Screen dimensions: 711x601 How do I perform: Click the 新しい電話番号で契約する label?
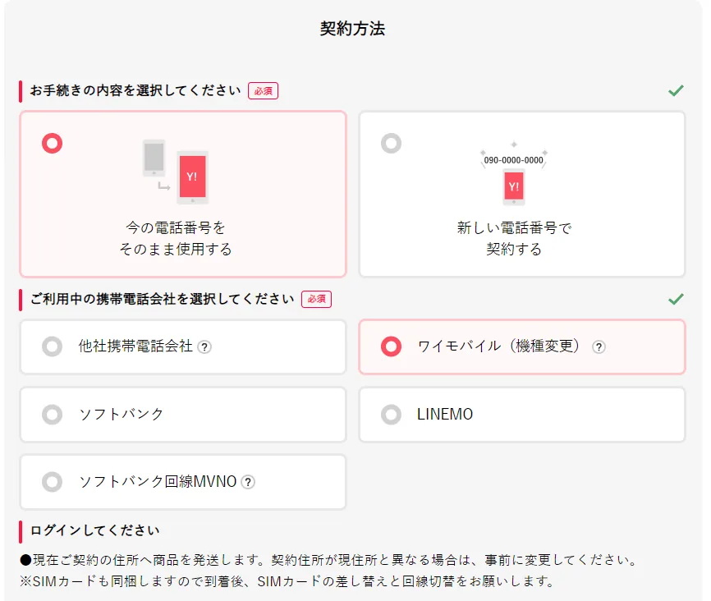[x=514, y=238]
